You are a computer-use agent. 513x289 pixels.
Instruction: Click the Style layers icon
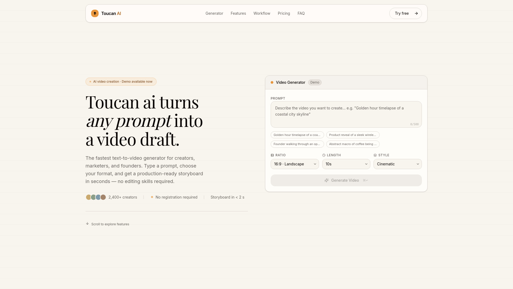coord(375,155)
